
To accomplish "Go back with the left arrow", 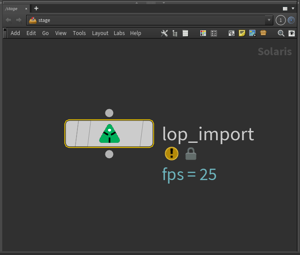I will [x=8, y=20].
